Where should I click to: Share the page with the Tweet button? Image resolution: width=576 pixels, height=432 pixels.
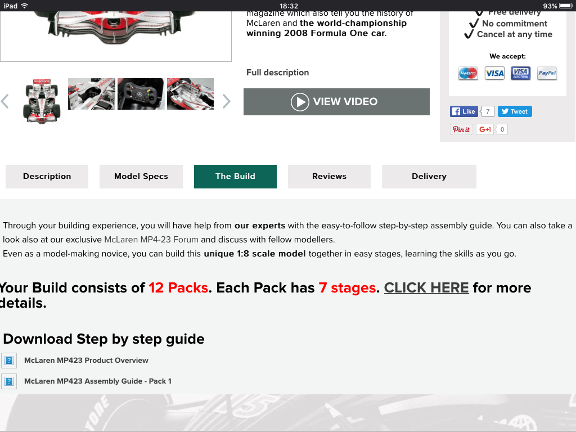point(515,111)
